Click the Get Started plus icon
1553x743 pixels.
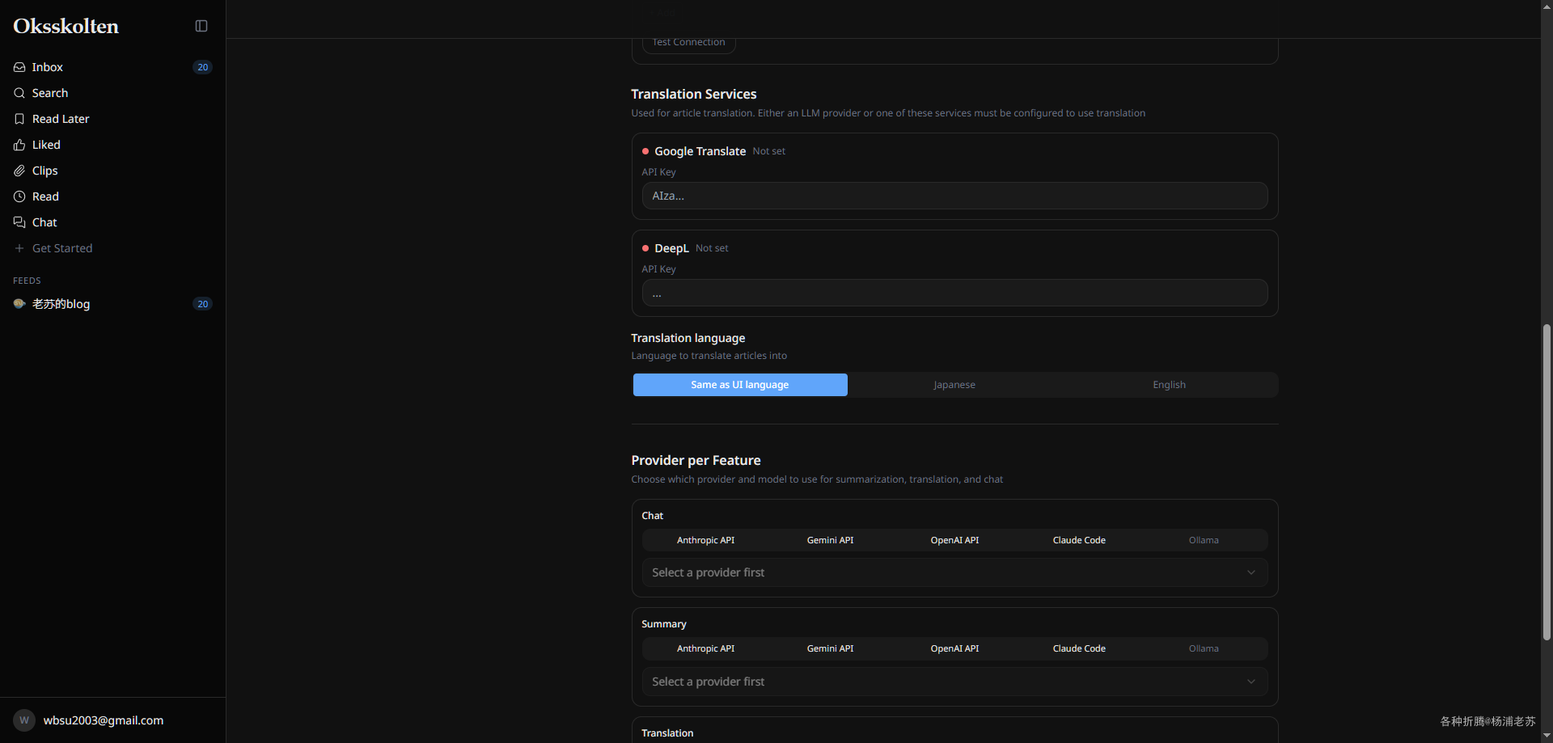tap(19, 248)
